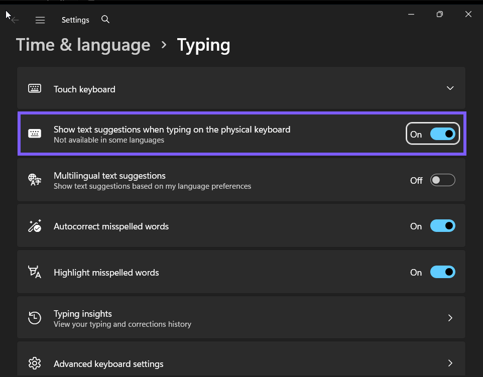Screen dimensions: 483x377
Task: Minimize the Settings window
Action: click(x=411, y=14)
